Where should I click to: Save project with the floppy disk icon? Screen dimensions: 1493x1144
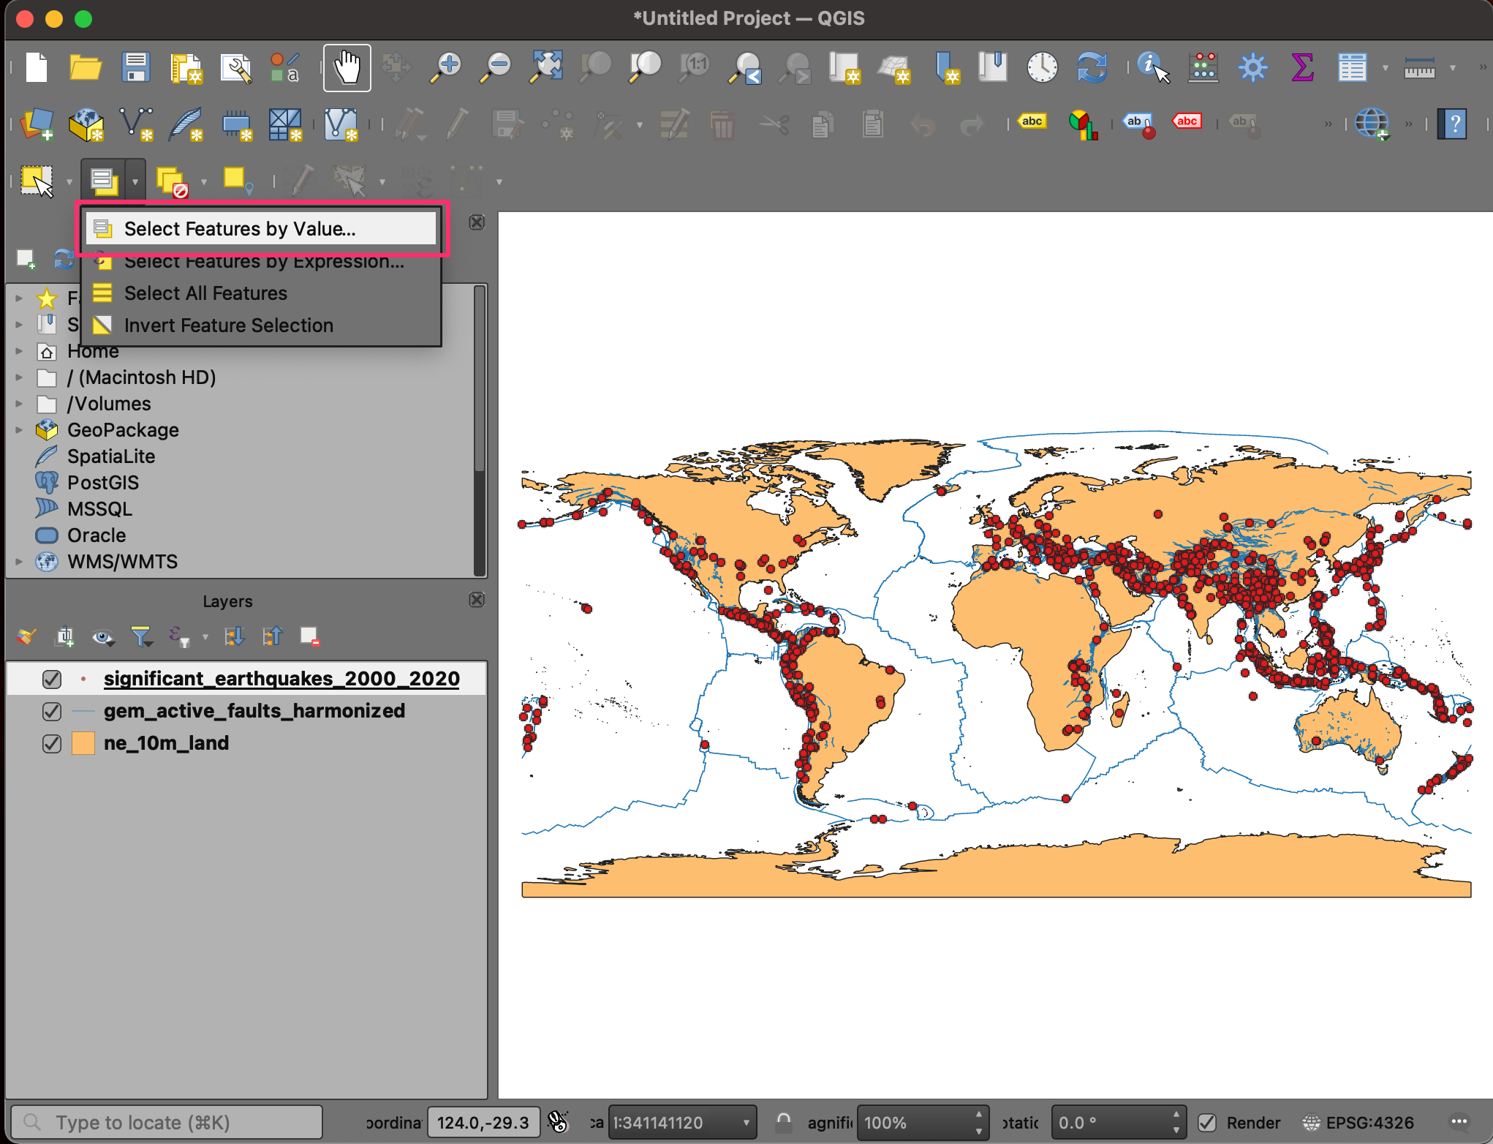(135, 67)
